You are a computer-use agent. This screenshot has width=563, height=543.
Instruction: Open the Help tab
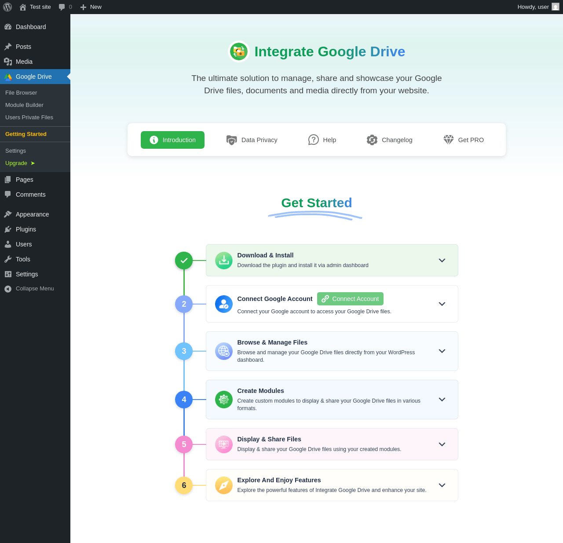pos(322,140)
